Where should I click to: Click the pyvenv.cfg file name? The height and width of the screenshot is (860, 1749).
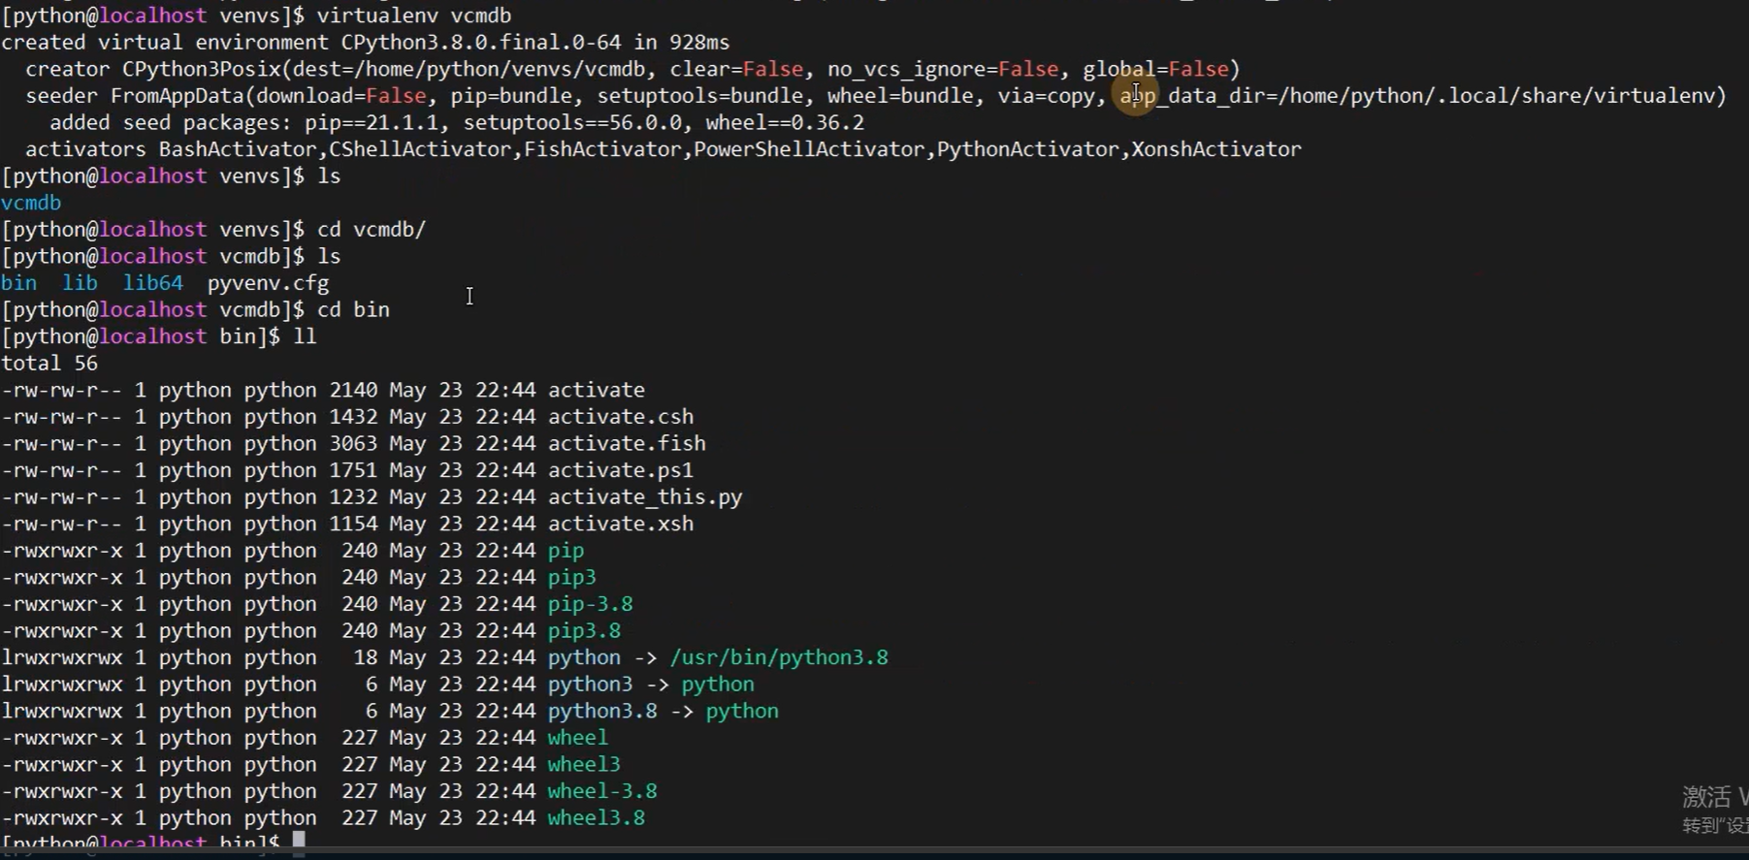pos(268,283)
